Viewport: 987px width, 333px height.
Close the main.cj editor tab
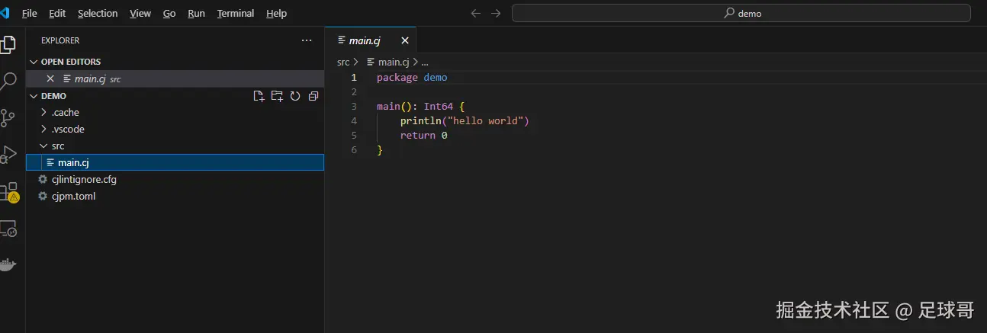pyautogui.click(x=405, y=40)
